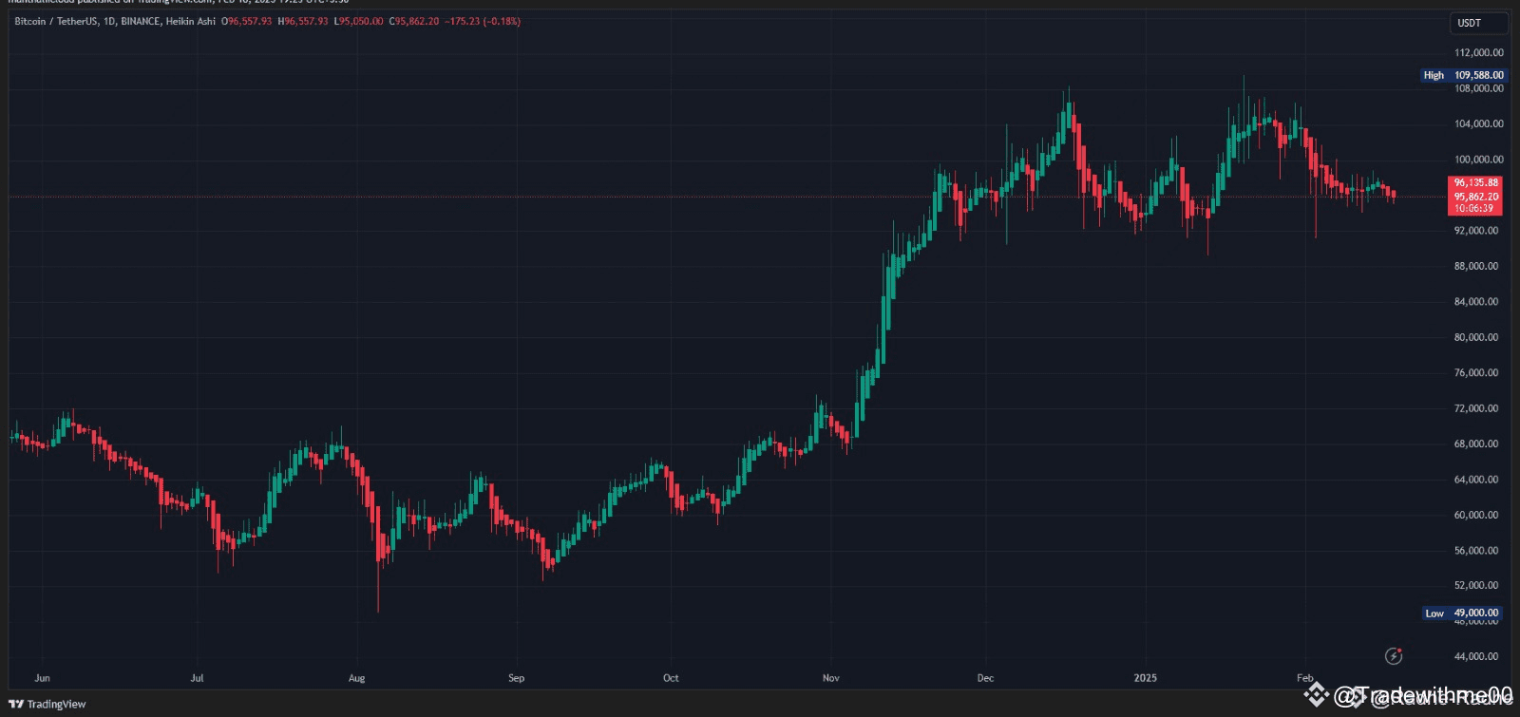The width and height of the screenshot is (1520, 717).
Task: Click the 44,000.00 price axis label
Action: (x=1476, y=656)
